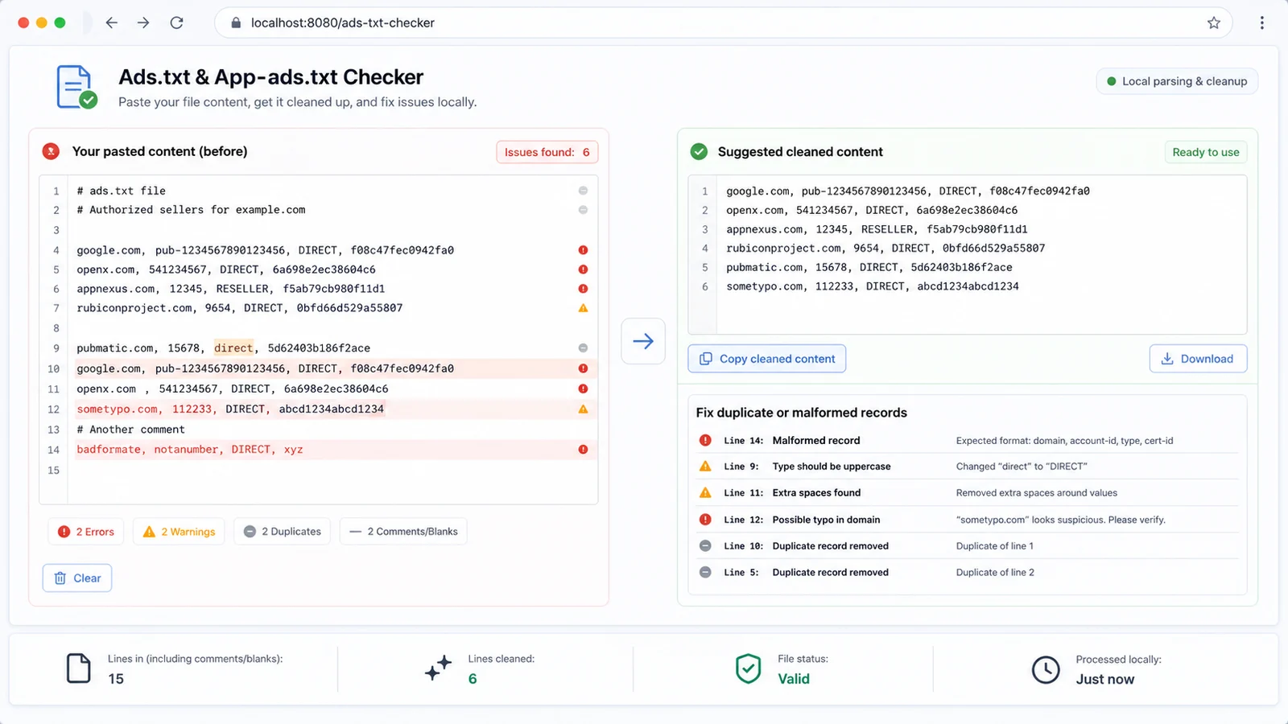
Task: Clear the pasted content
Action: tap(77, 578)
